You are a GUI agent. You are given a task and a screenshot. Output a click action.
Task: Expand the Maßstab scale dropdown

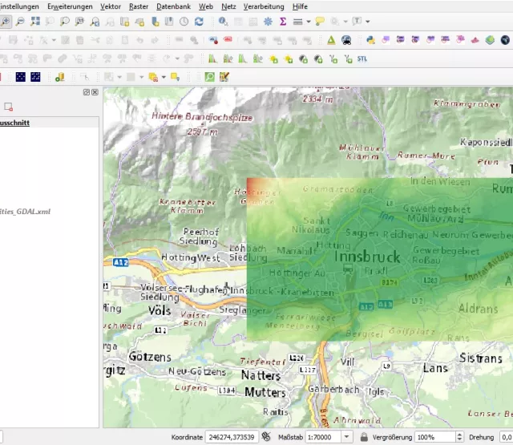pos(345,437)
